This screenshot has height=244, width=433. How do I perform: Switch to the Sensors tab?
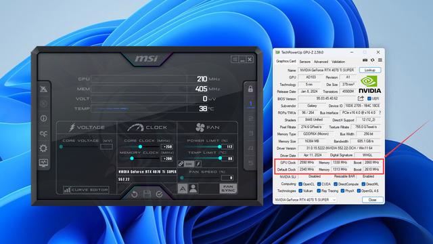[x=304, y=62]
